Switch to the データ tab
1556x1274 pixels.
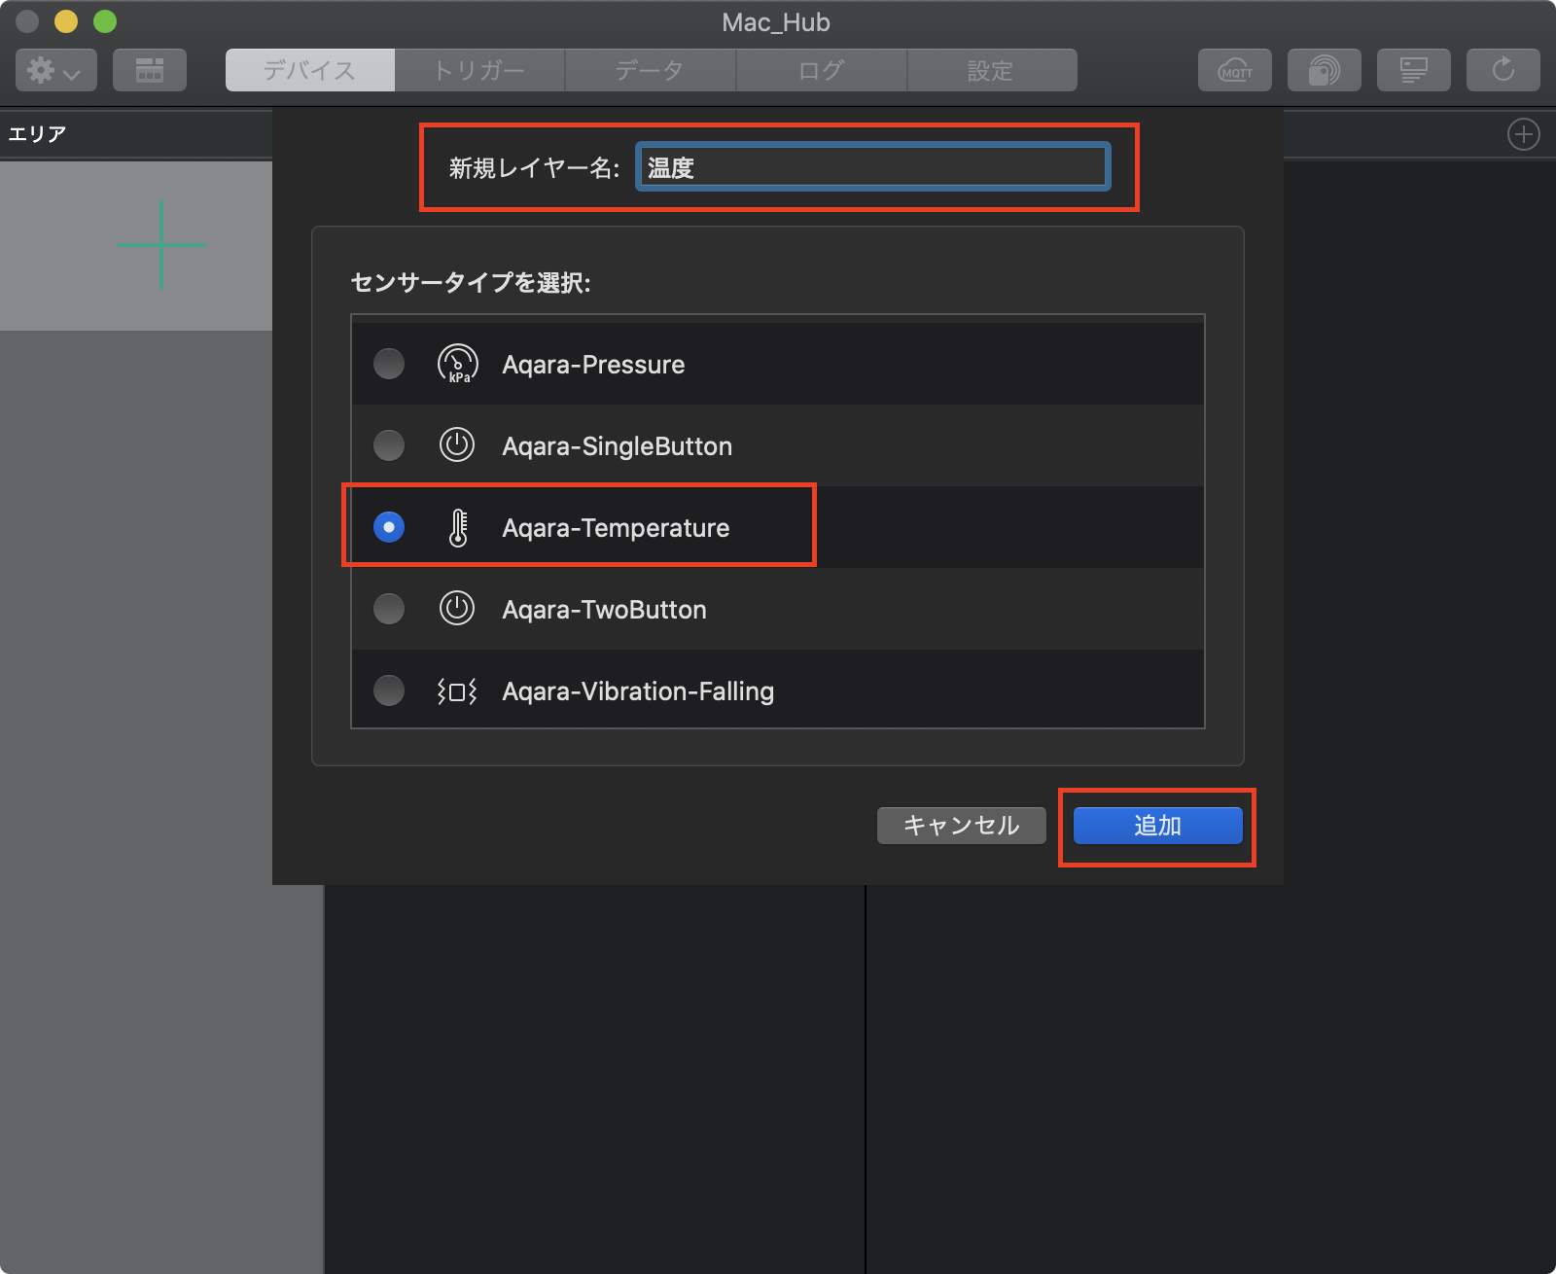(651, 70)
